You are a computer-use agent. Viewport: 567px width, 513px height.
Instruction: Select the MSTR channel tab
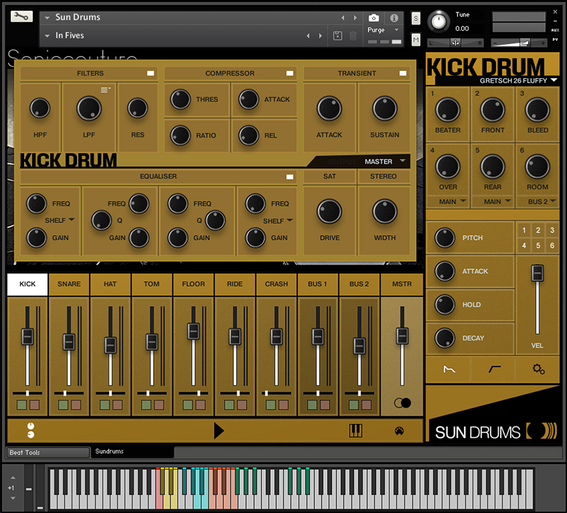pyautogui.click(x=402, y=285)
